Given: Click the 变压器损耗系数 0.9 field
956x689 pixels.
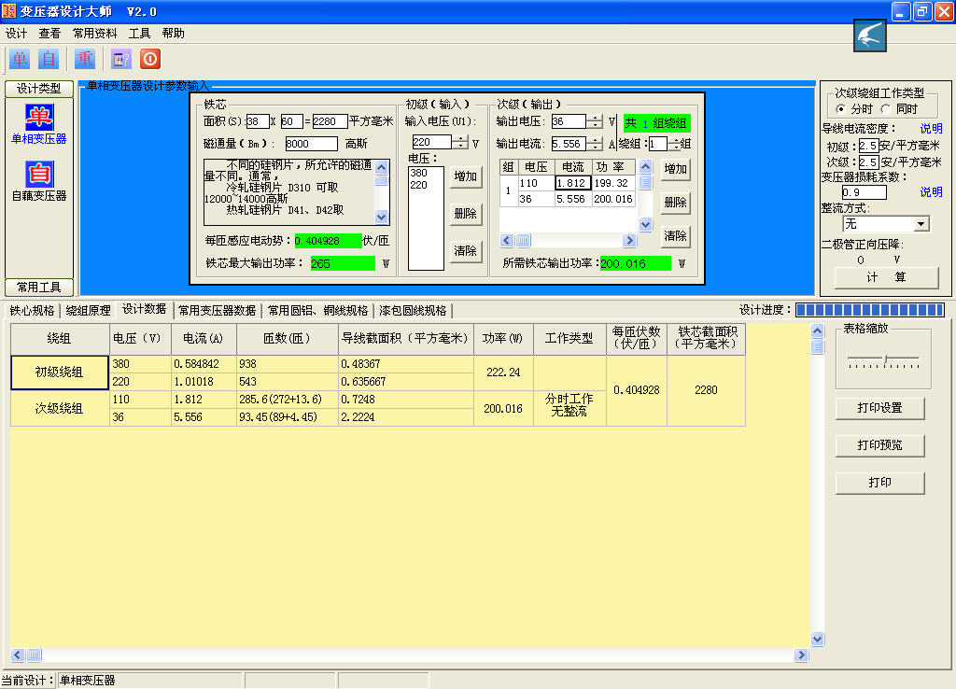Looking at the screenshot, I should point(864,192).
